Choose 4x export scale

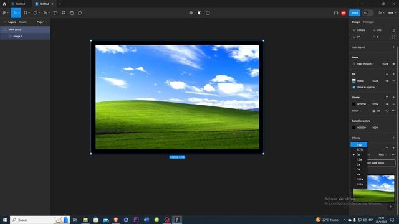click(359, 174)
